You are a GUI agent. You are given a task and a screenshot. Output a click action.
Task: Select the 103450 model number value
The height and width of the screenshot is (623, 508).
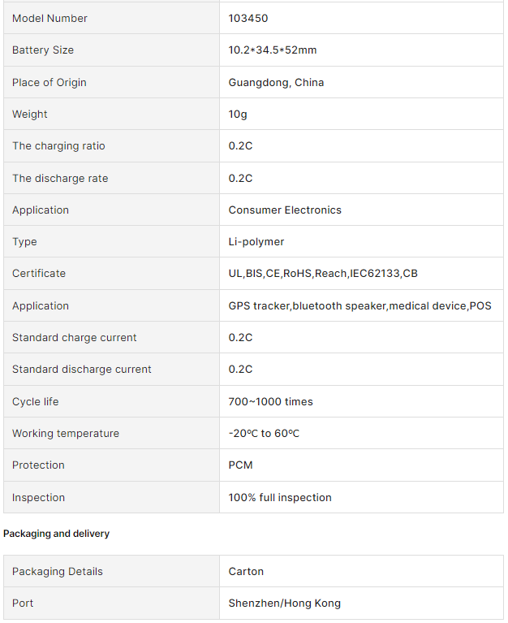click(x=247, y=18)
